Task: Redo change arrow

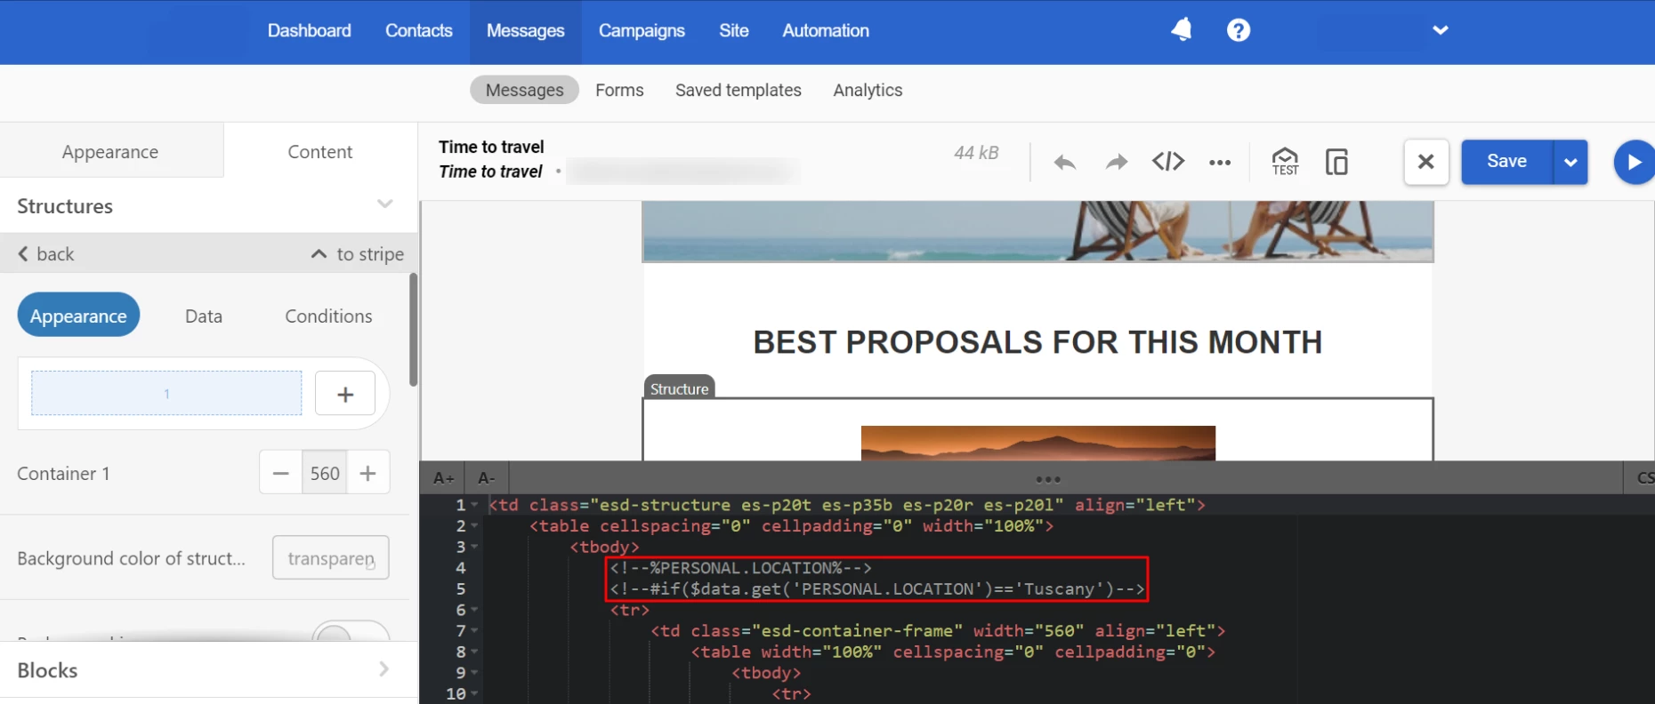Action: pyautogui.click(x=1116, y=162)
